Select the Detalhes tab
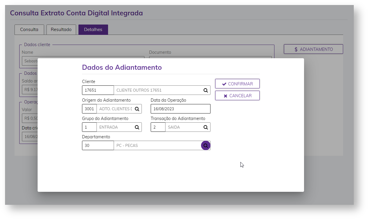Image resolution: width=368 pixels, height=219 pixels. pos(93,30)
